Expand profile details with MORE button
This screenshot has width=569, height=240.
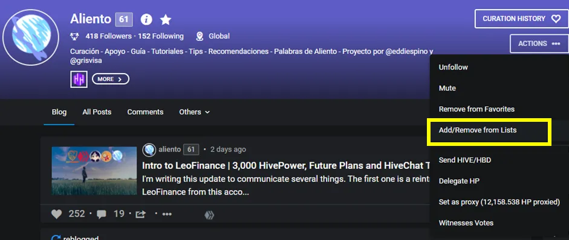[x=111, y=79]
